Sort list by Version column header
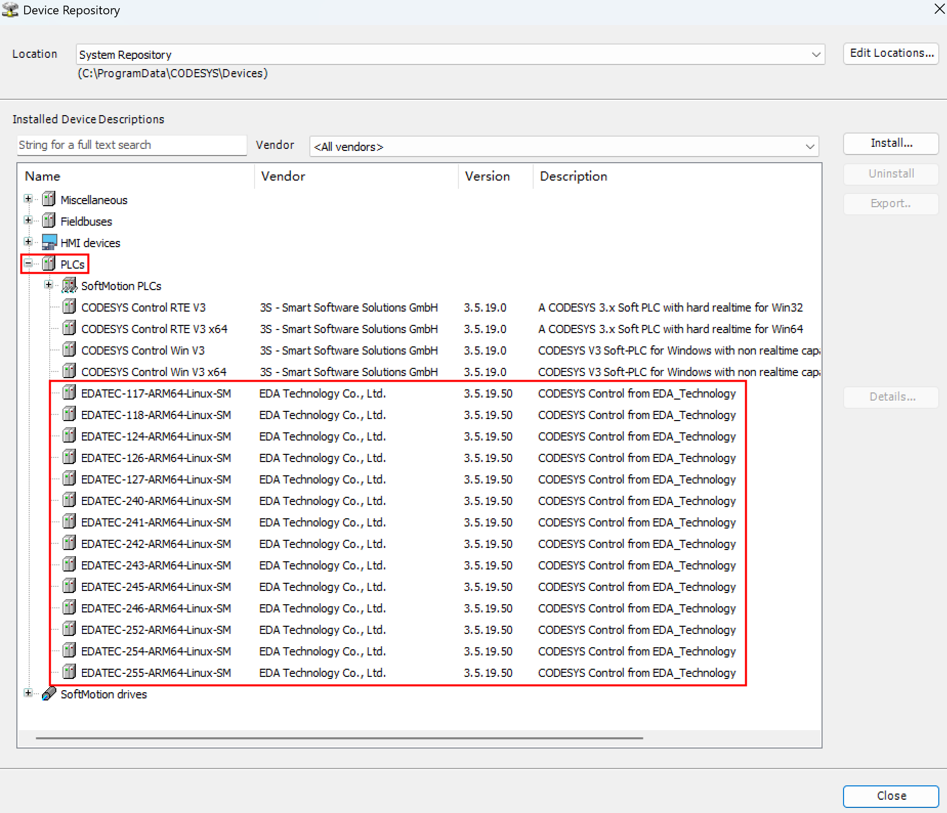Image resolution: width=947 pixels, height=813 pixels. coord(487,177)
